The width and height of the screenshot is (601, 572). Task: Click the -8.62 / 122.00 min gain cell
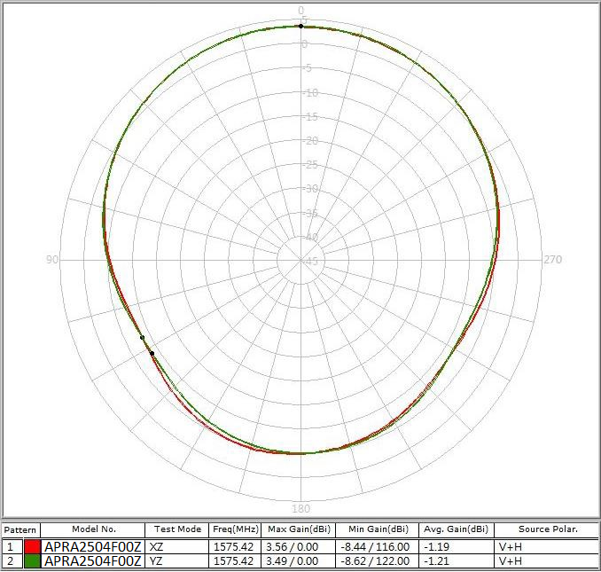pyautogui.click(x=375, y=561)
